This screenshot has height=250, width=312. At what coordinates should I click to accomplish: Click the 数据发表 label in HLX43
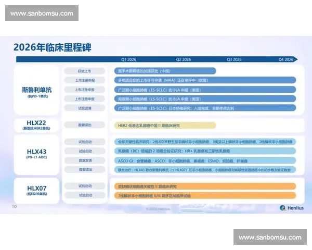(86, 160)
